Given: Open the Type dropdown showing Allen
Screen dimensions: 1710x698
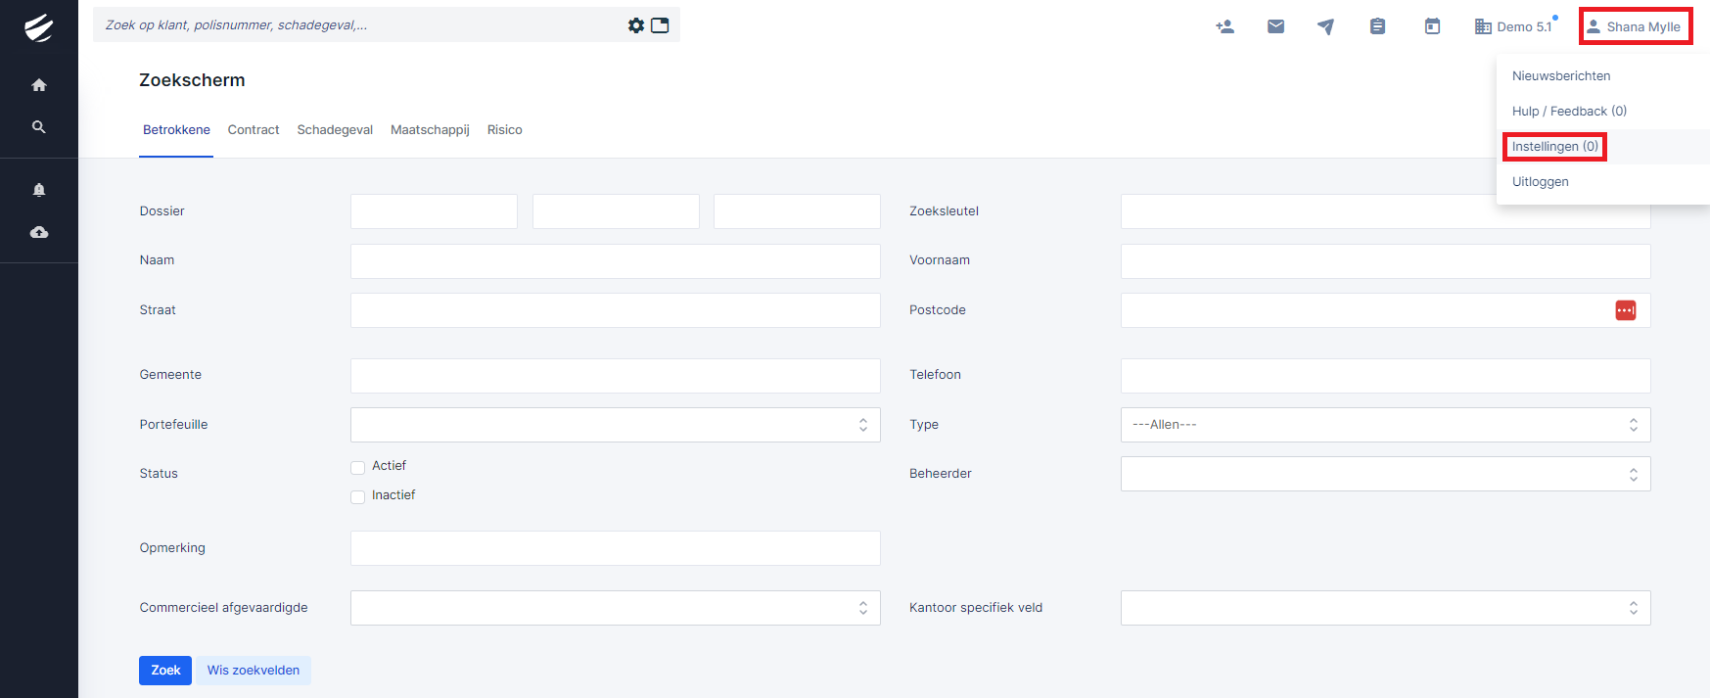Looking at the screenshot, I should 1384,425.
